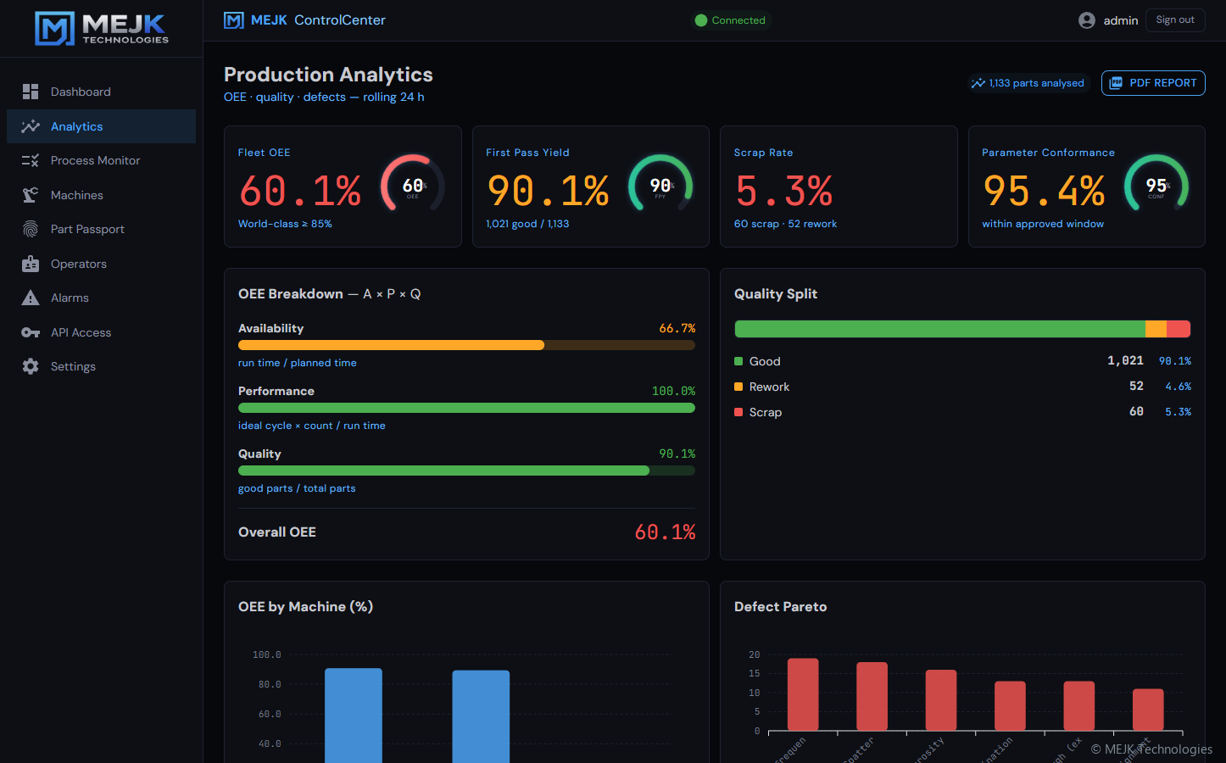Click the trend icon beside parts analysed
This screenshot has width=1226, height=763.
coord(978,83)
